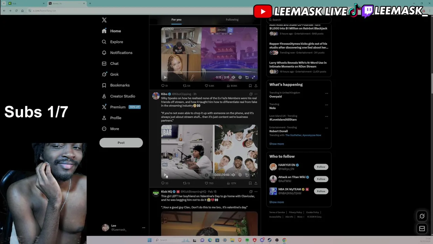This screenshot has width=433, height=244.
Task: Open options for Overpaid trend
Action: pyautogui.click(x=326, y=93)
